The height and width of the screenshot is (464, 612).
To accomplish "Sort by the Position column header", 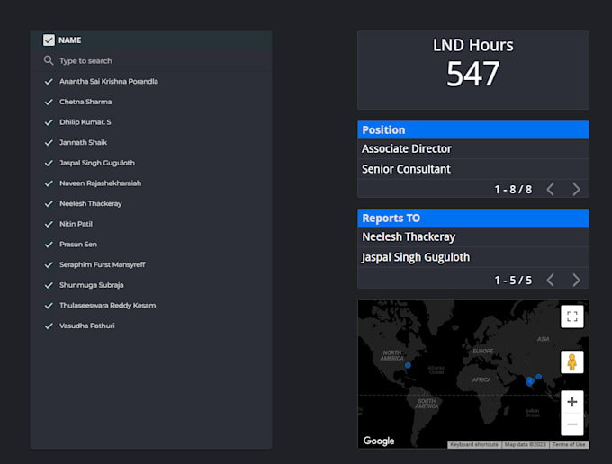I will (x=473, y=129).
